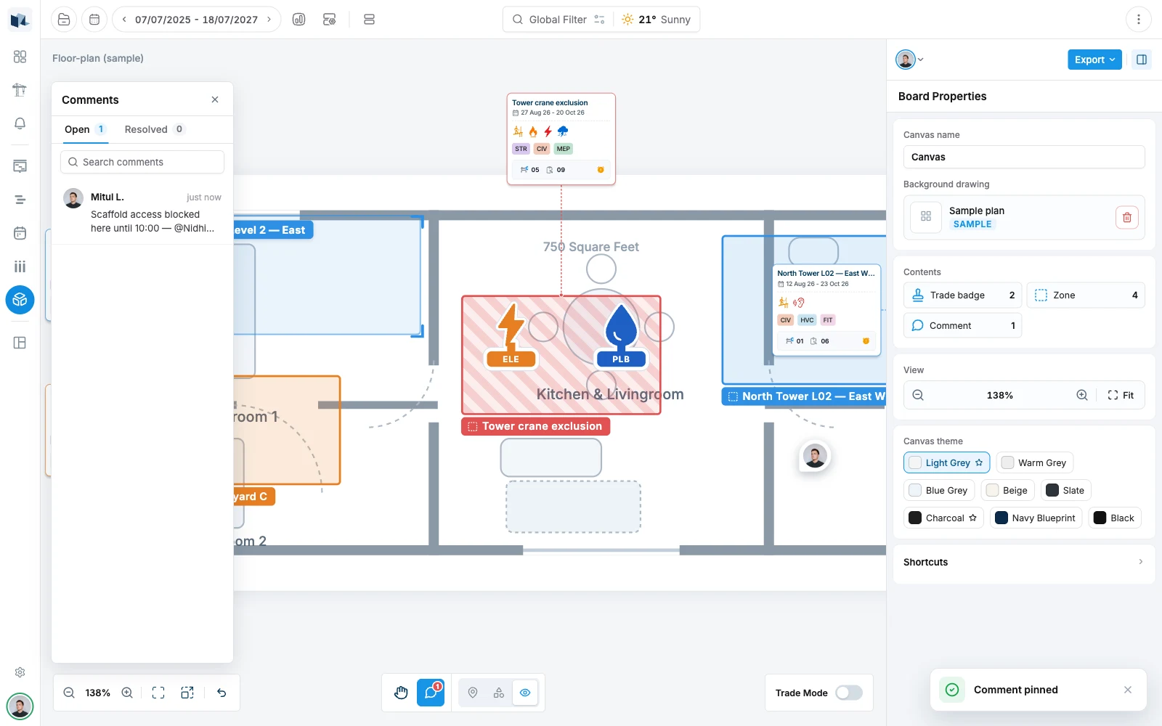
Task: Open the Trade badge contents item
Action: [962, 295]
